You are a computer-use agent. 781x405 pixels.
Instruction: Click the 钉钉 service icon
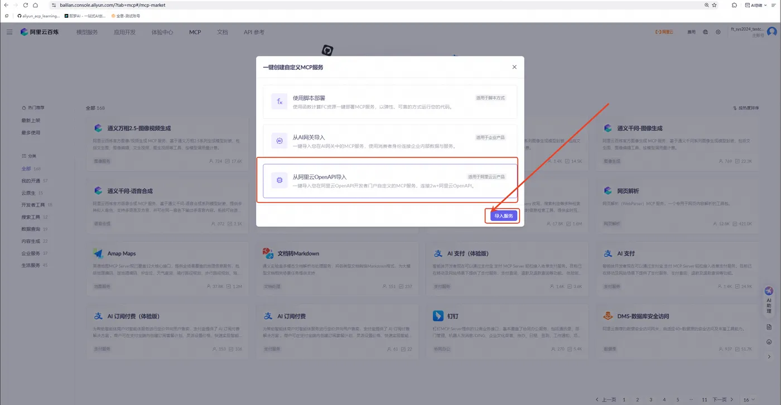pyautogui.click(x=438, y=316)
